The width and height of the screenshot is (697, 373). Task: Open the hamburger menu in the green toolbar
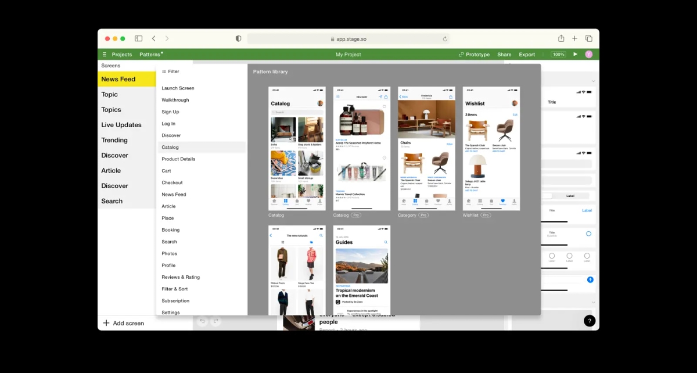pos(105,55)
